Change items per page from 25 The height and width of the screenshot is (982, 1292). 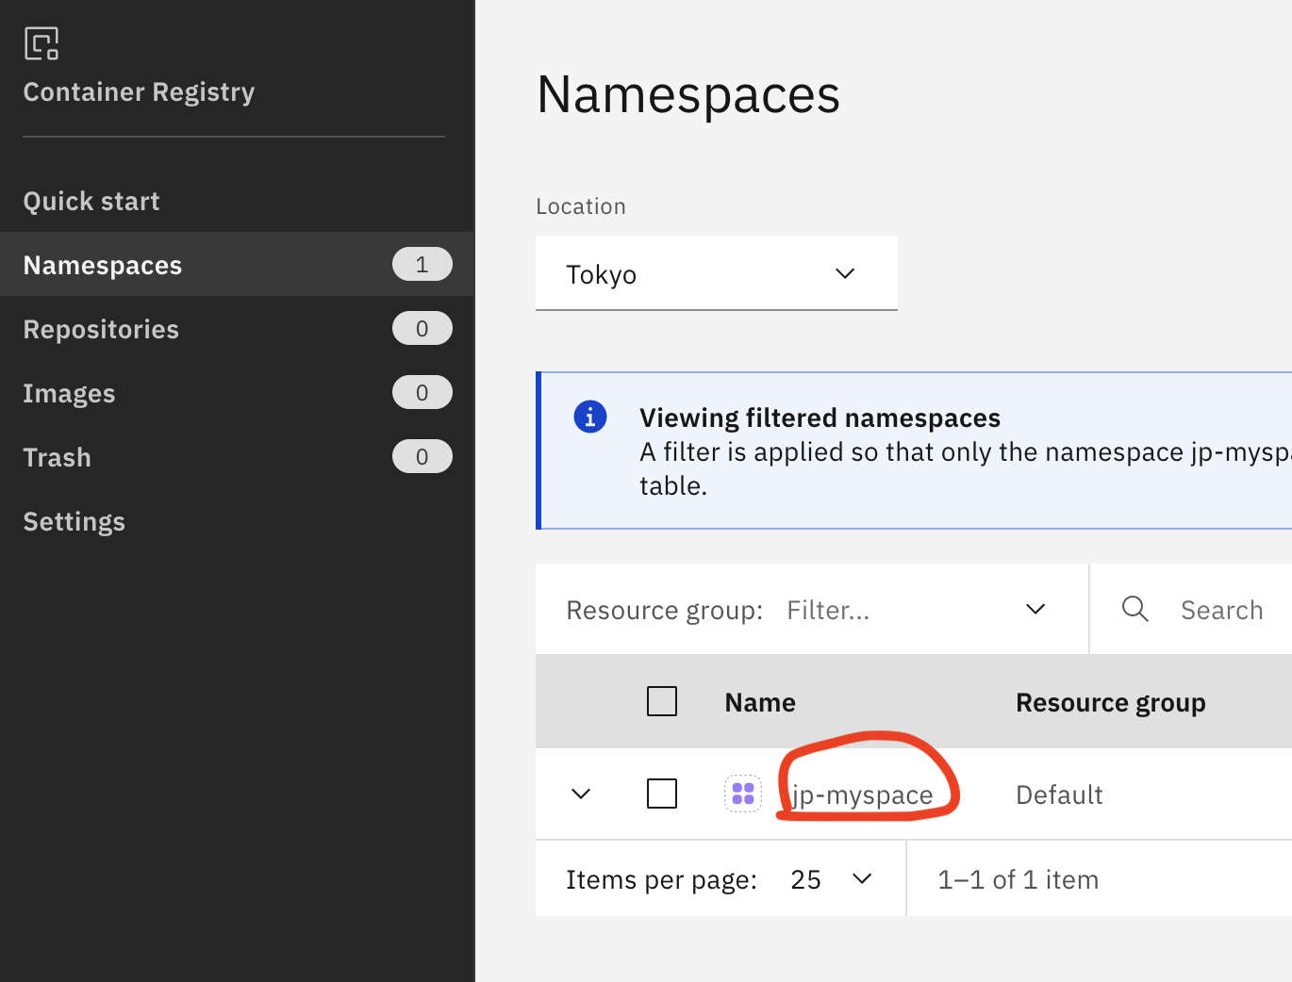(830, 879)
